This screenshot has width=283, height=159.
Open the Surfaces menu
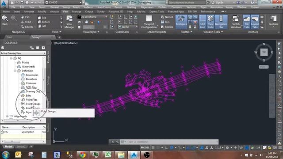click(x=88, y=7)
